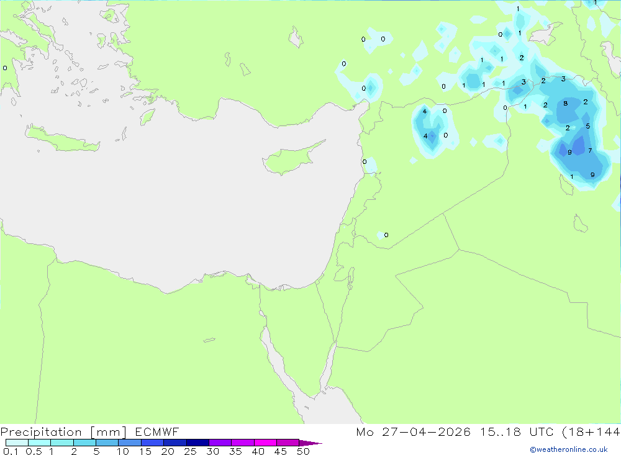Image resolution: width=621 pixels, height=455 pixels.
Task: Click the precipitation value '8' on the map
Action: pos(566,104)
